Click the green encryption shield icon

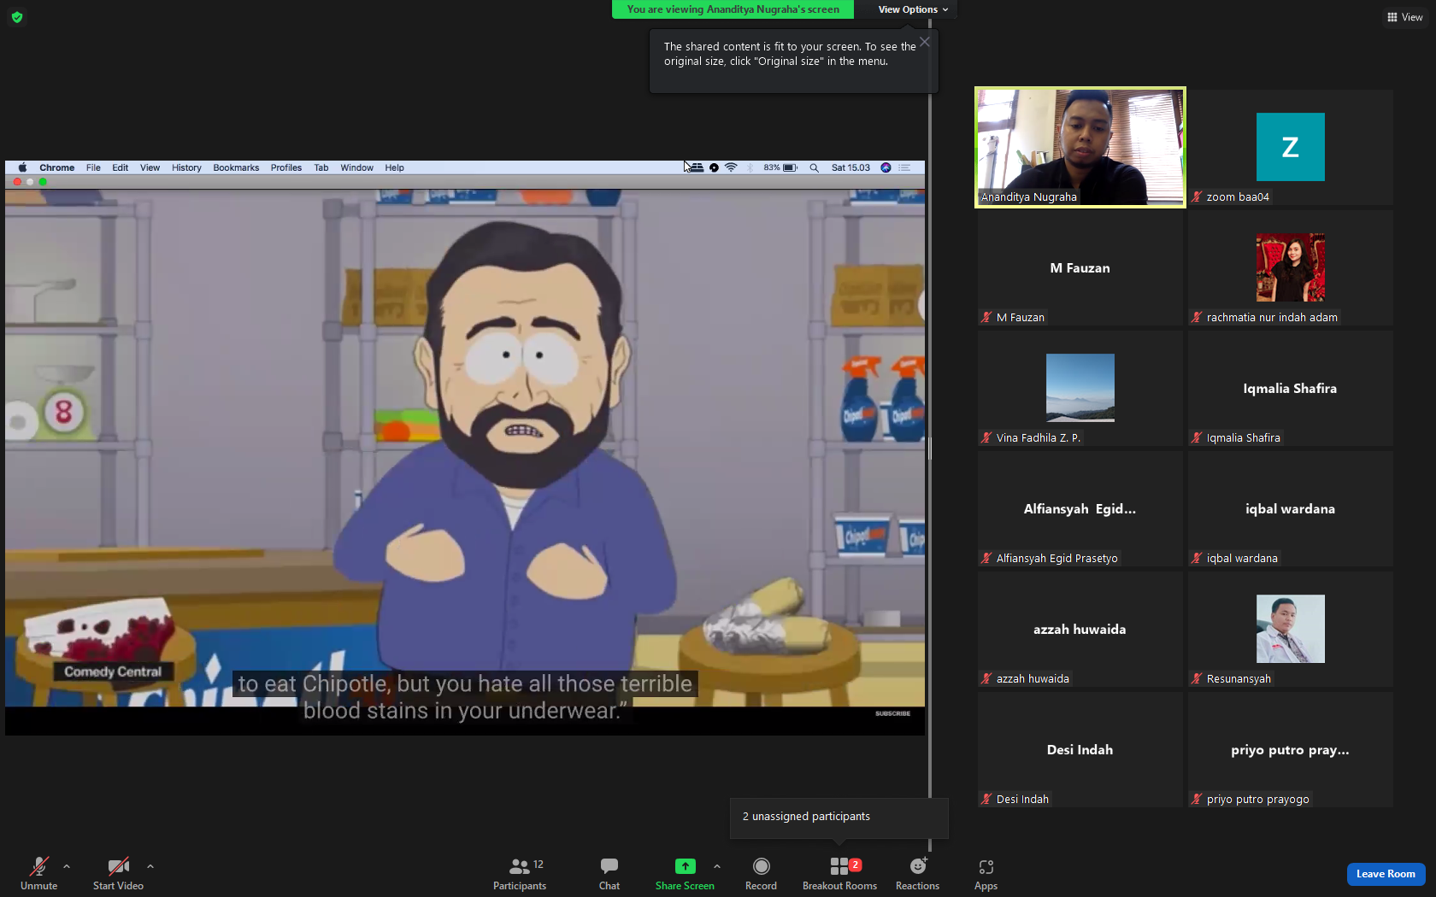tap(17, 17)
